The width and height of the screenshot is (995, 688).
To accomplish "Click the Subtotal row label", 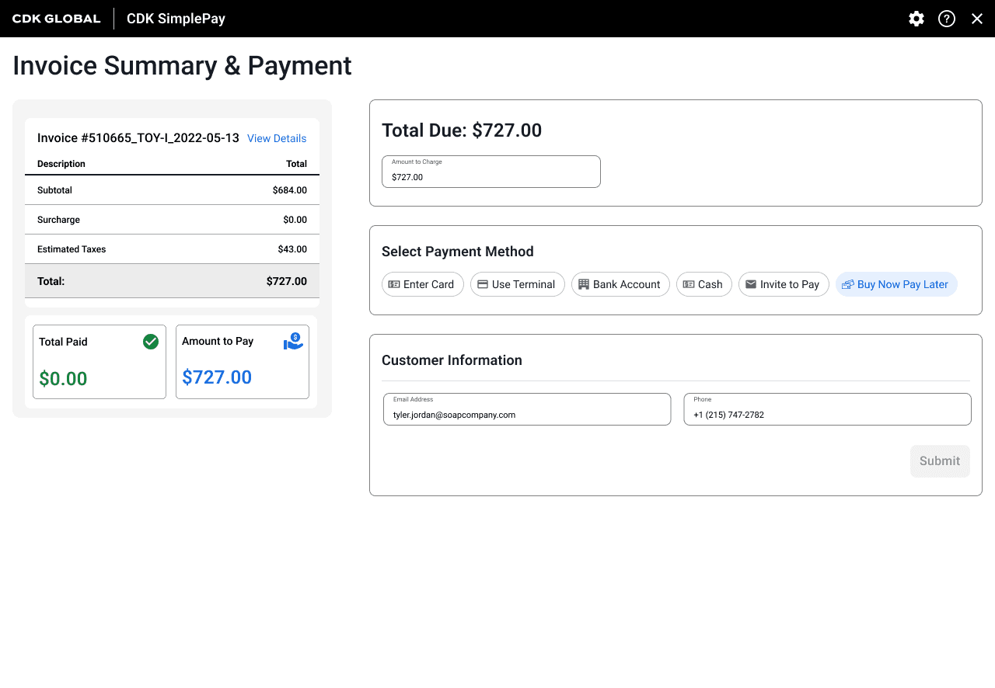I will click(x=54, y=190).
